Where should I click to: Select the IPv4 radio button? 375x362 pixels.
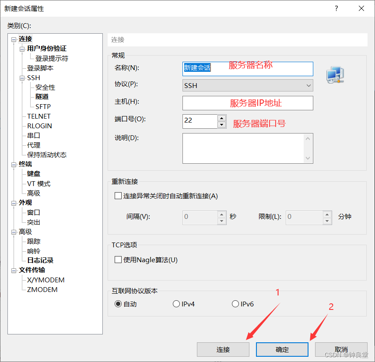click(176, 303)
